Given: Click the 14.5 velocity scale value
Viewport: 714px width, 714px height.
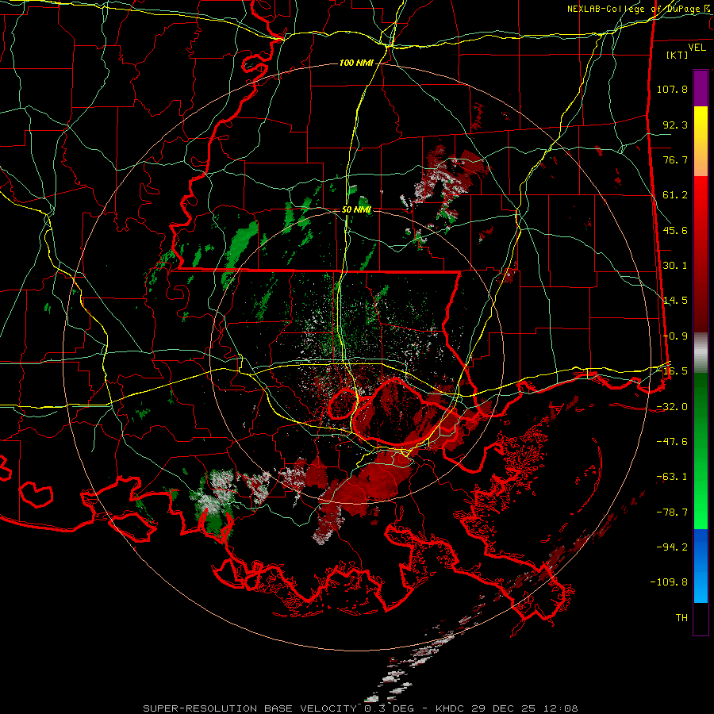Looking at the screenshot, I should click(675, 301).
